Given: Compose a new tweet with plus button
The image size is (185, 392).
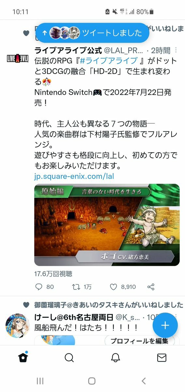Looking at the screenshot, I should click(x=165, y=325).
